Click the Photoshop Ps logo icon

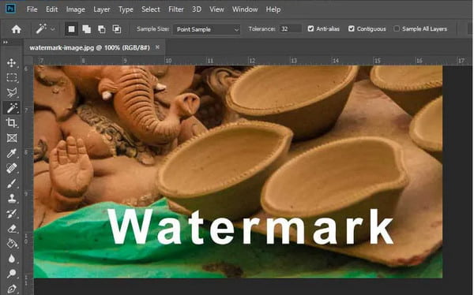[x=10, y=8]
